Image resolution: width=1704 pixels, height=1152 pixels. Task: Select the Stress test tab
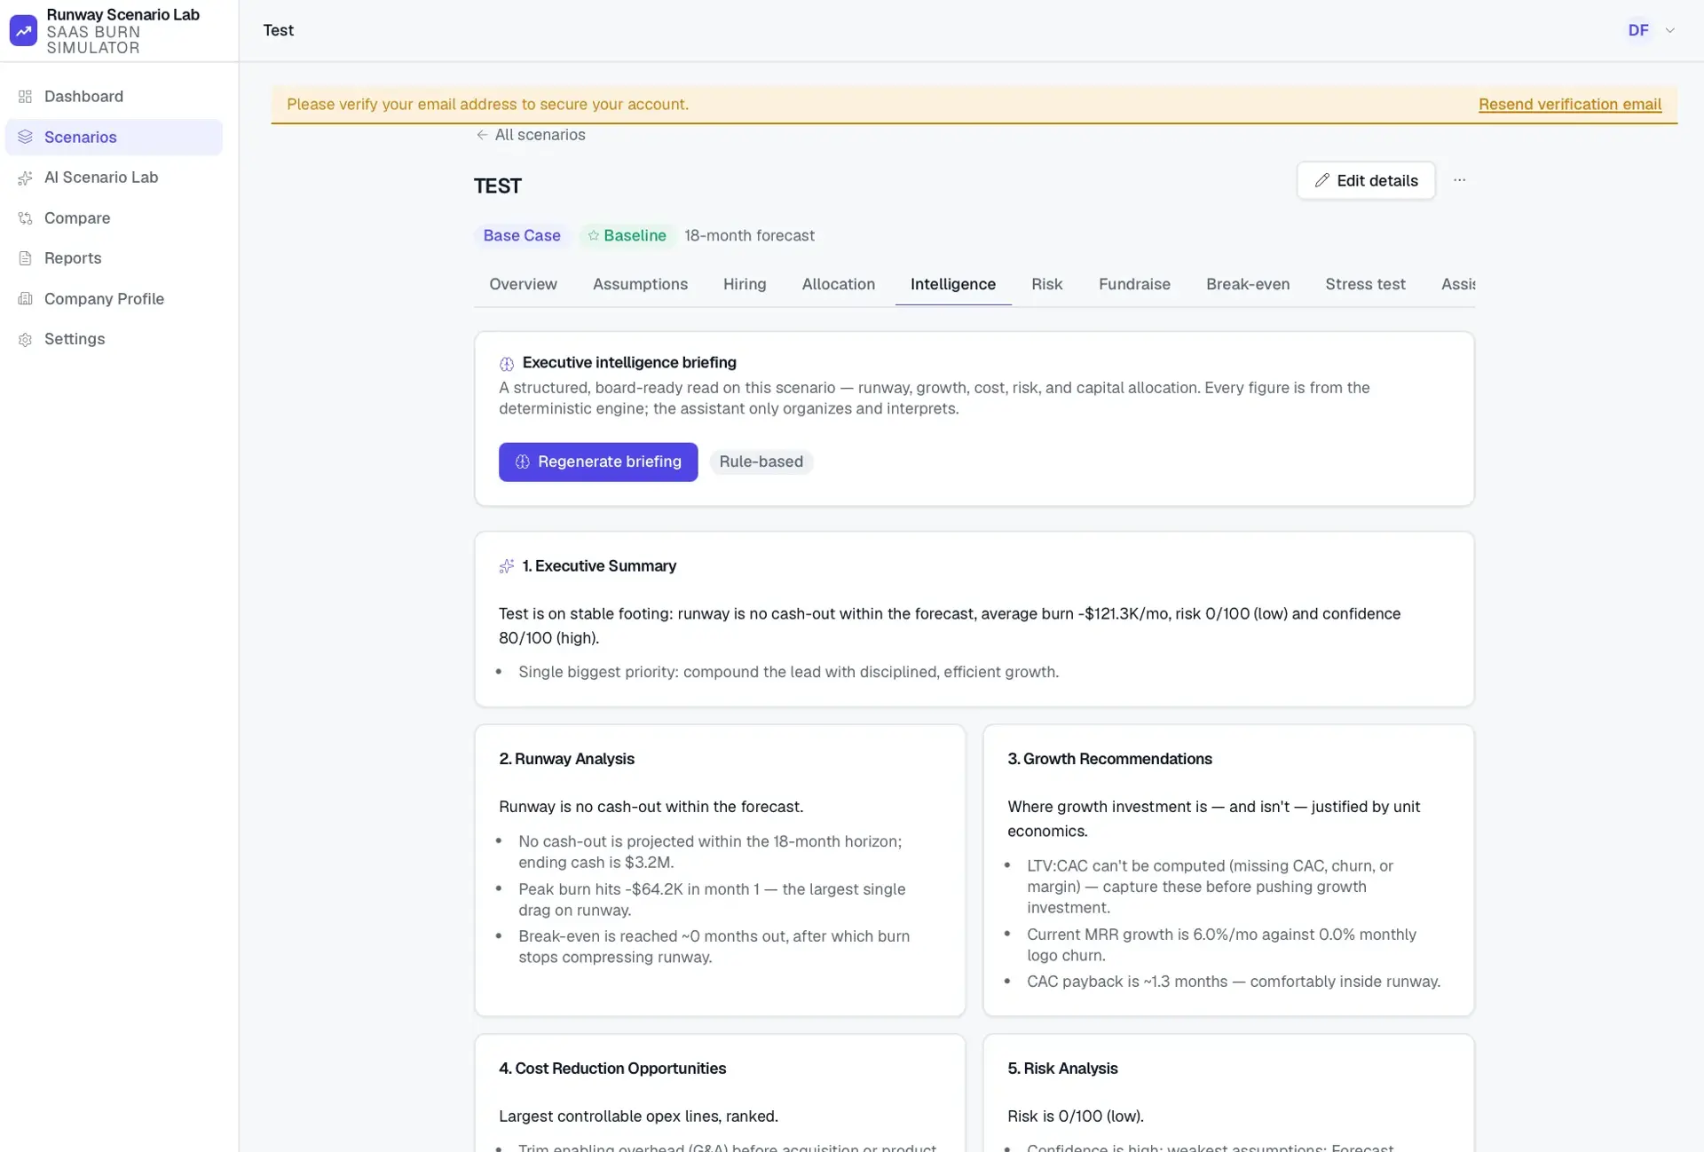pos(1364,284)
